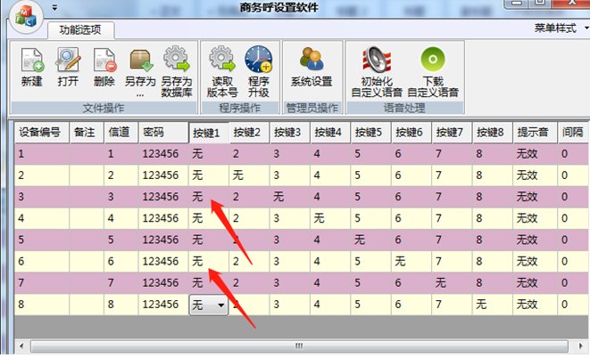Click 初始化自定义语音 speaker icon

click(377, 64)
